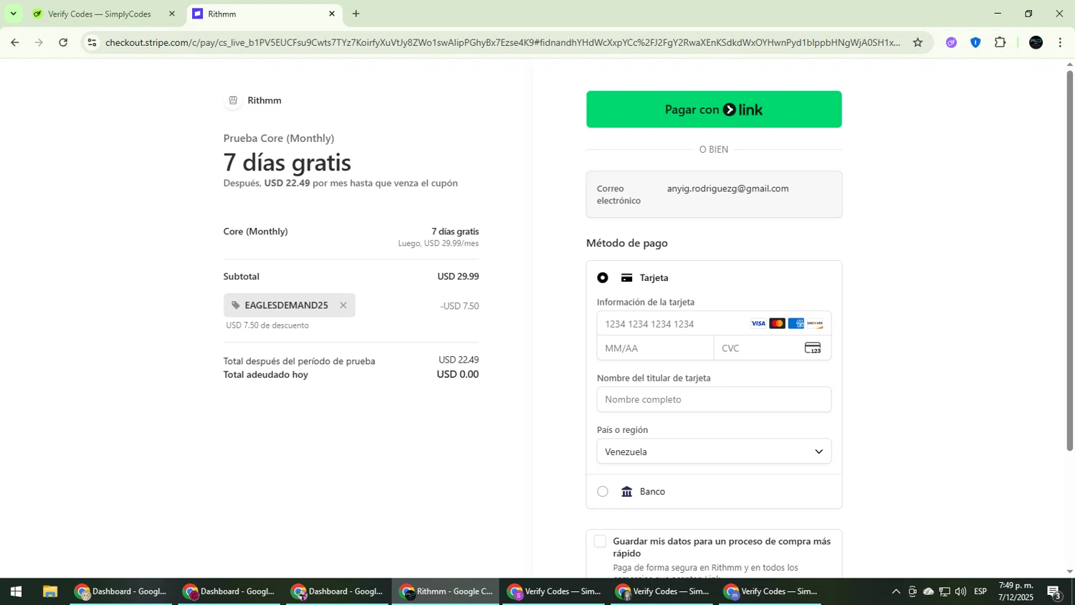Click the American Express logo

796,324
